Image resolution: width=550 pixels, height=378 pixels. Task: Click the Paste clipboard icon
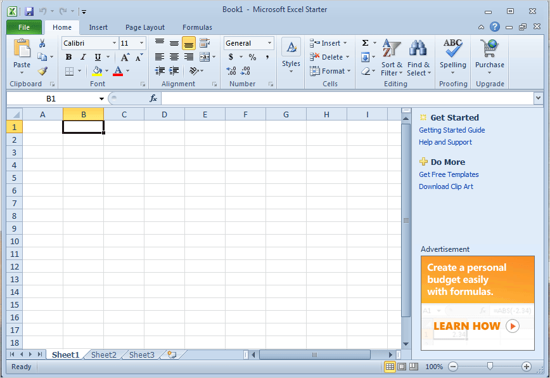[22, 48]
